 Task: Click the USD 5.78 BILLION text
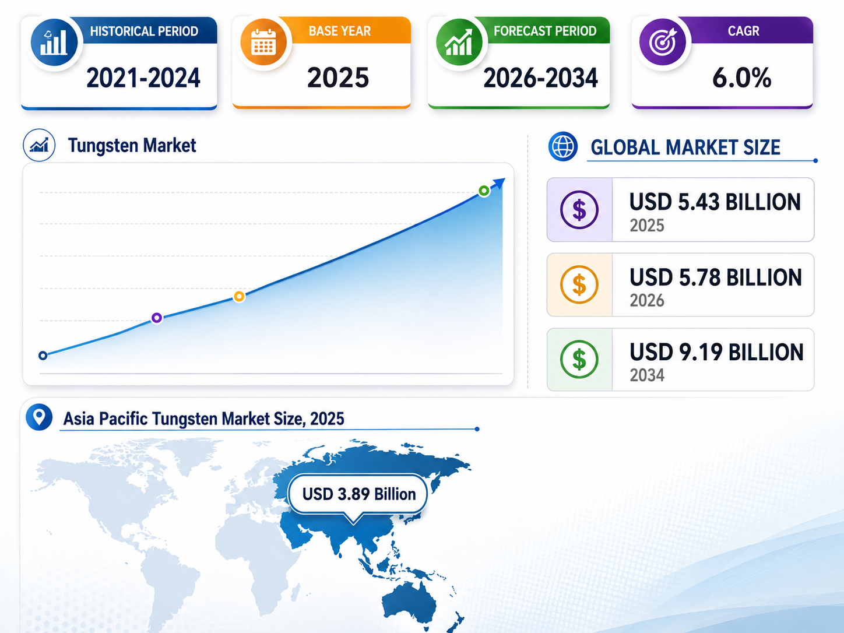click(x=716, y=277)
